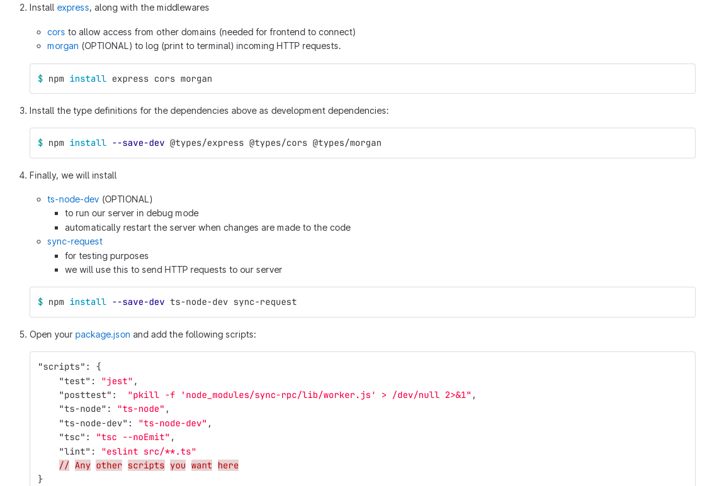712x486 pixels.
Task: Open the sync-request link
Action: (74, 241)
